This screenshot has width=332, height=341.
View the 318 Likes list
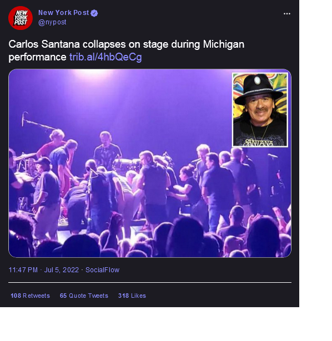pyautogui.click(x=132, y=296)
